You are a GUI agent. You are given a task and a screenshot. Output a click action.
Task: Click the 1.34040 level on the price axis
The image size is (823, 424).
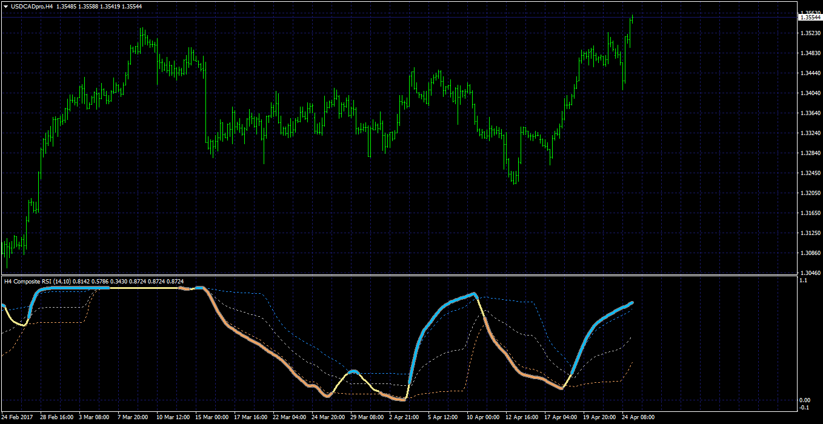pos(810,93)
